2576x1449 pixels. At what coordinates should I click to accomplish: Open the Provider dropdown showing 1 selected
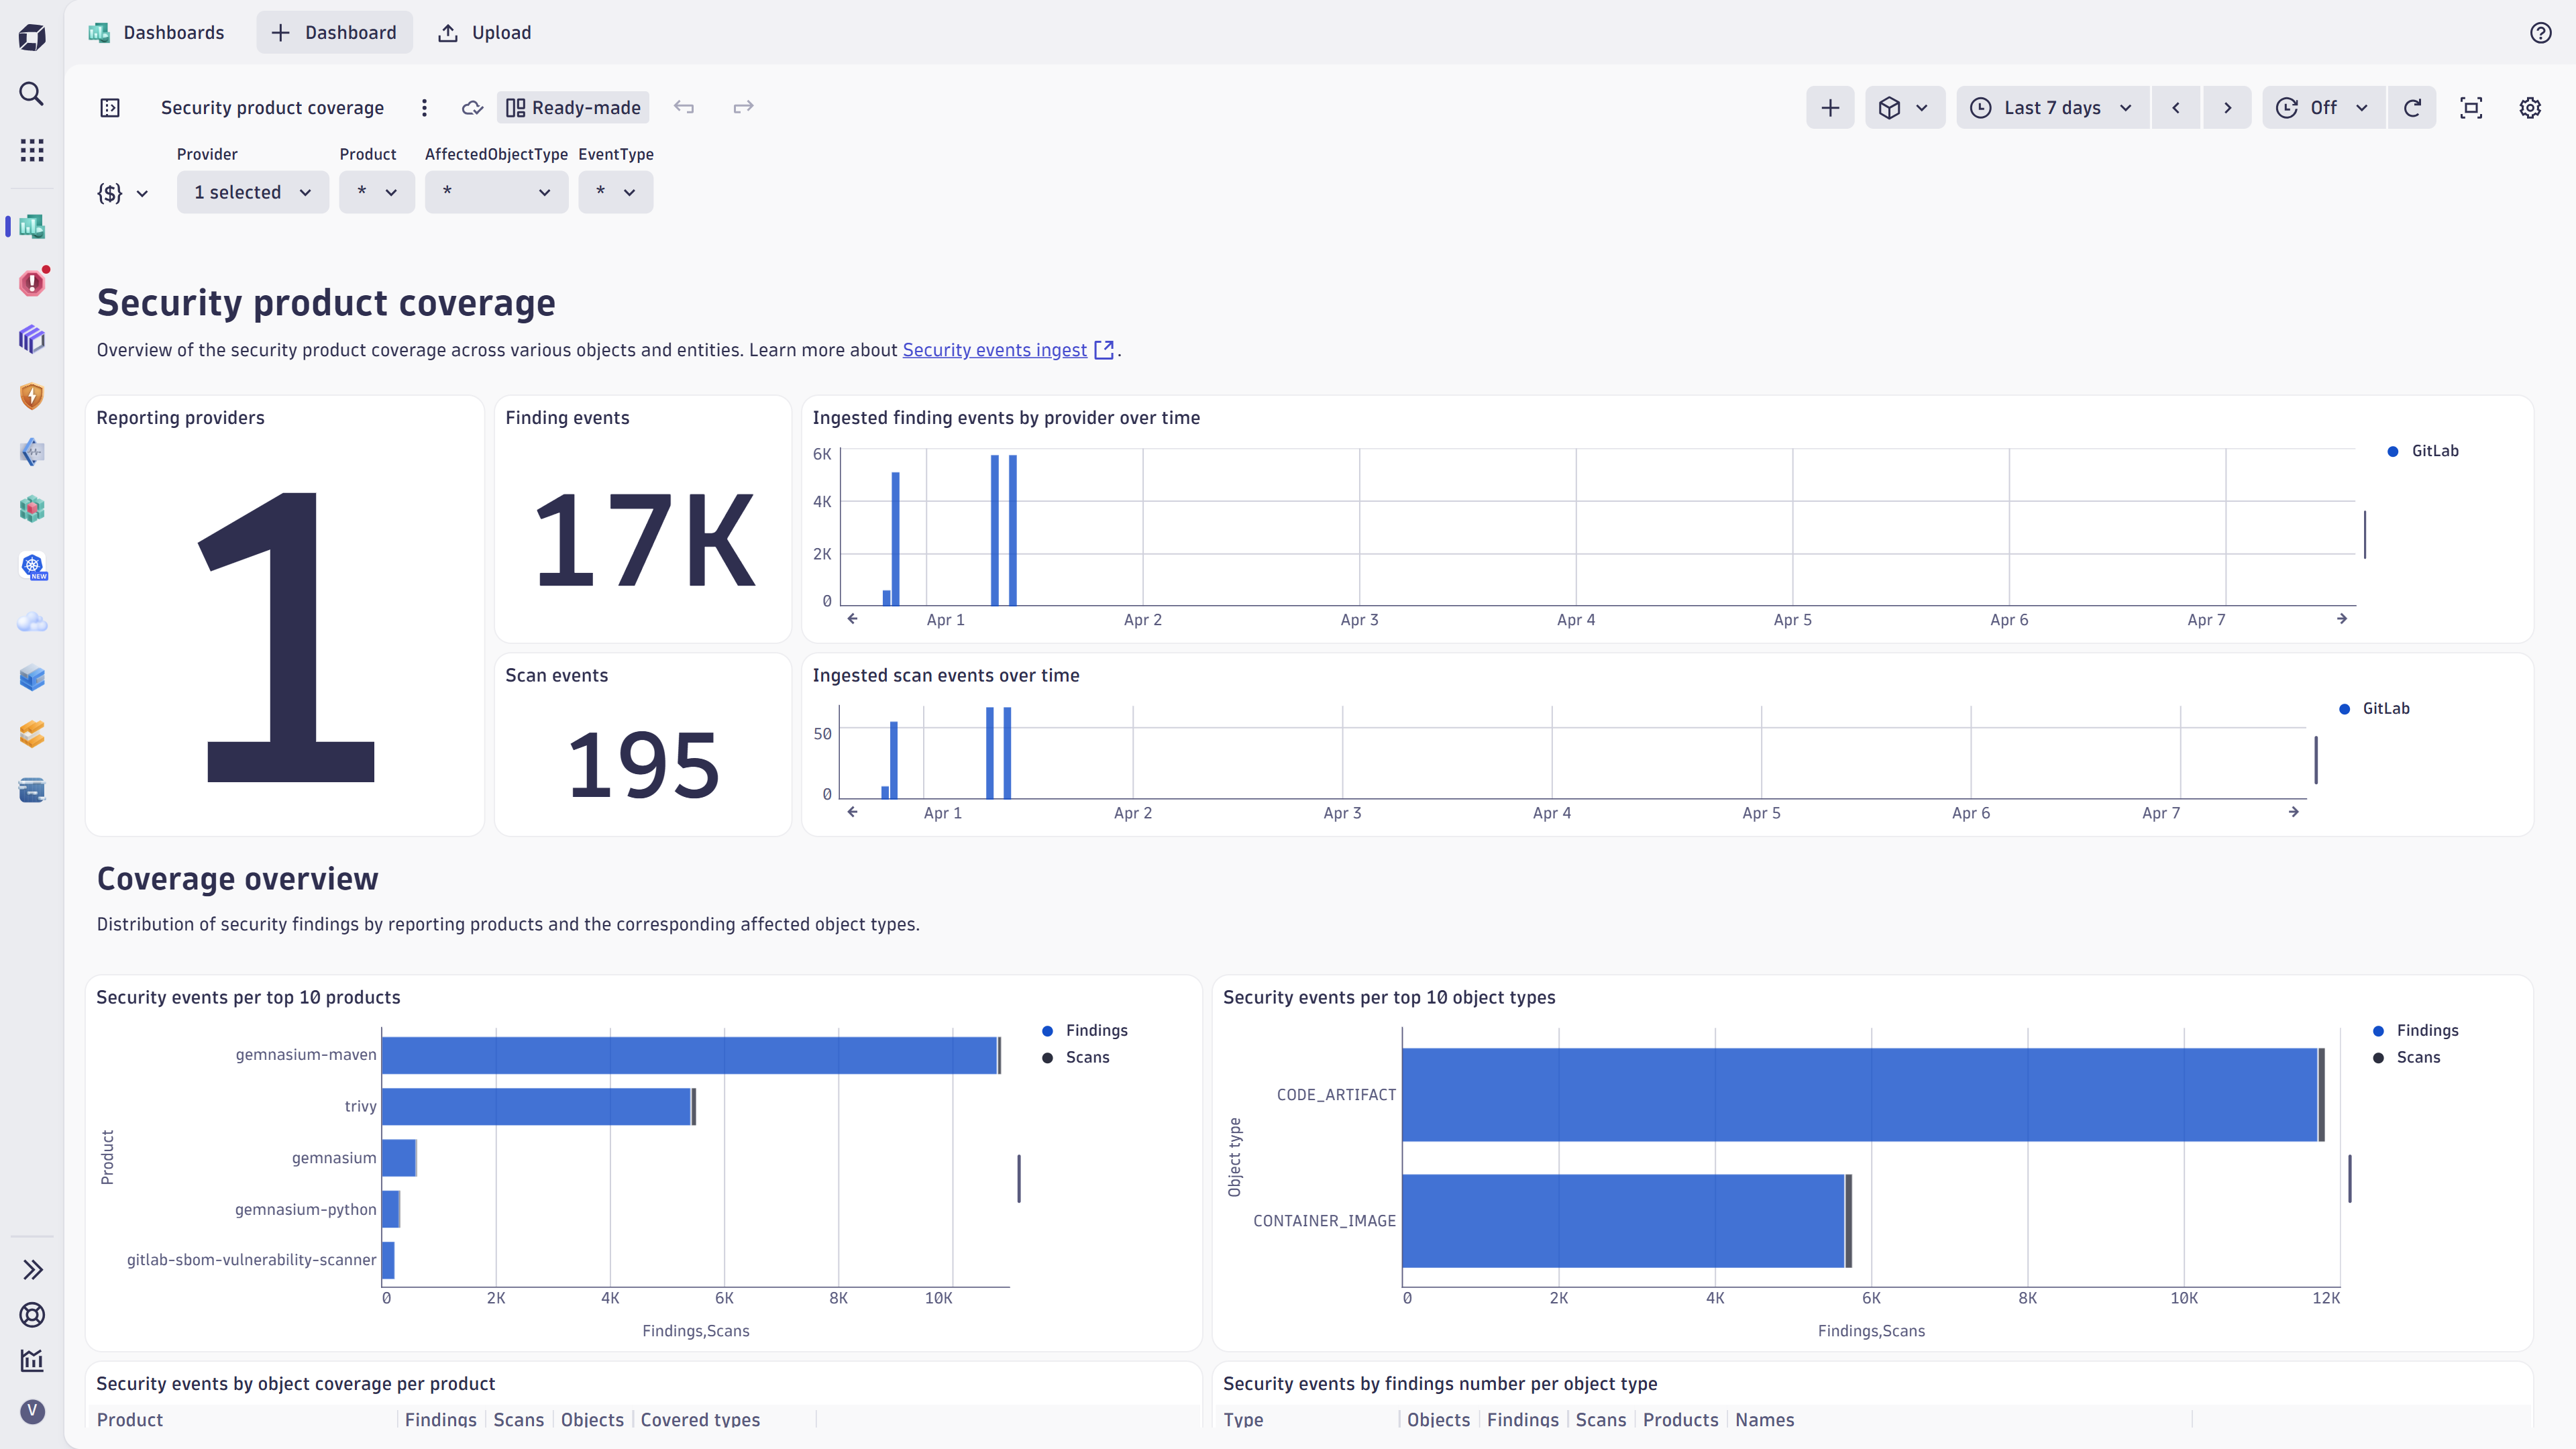coord(253,192)
